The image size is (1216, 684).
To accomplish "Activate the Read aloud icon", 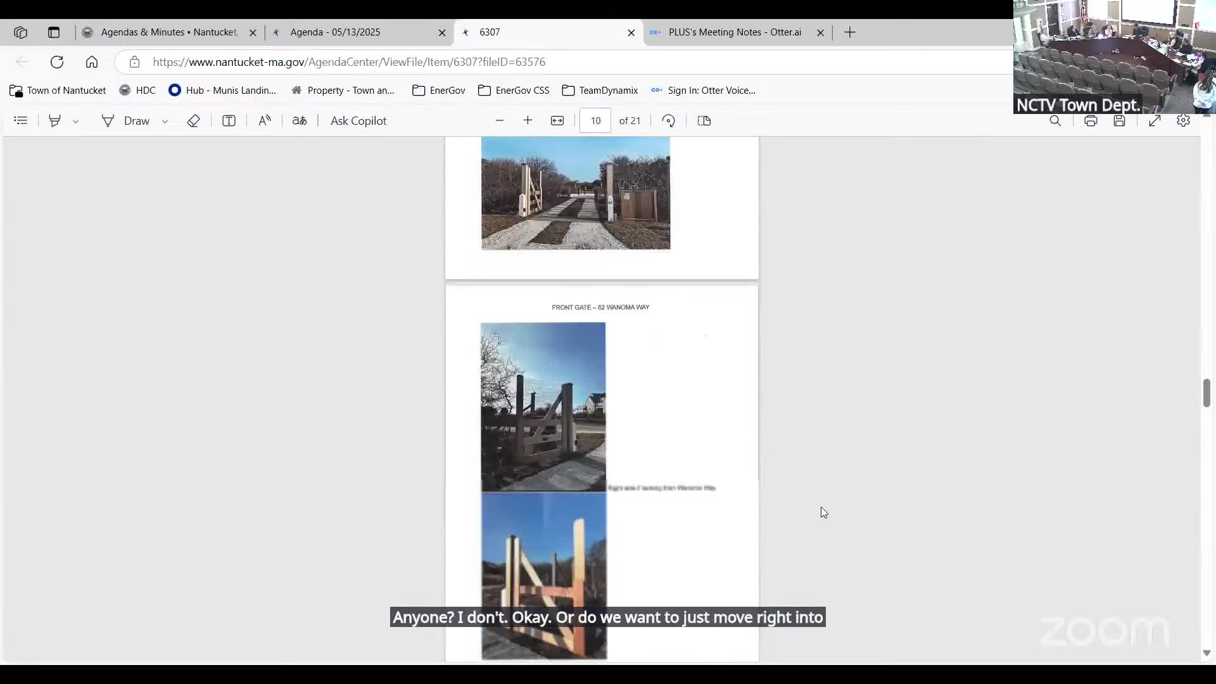I will [x=265, y=120].
